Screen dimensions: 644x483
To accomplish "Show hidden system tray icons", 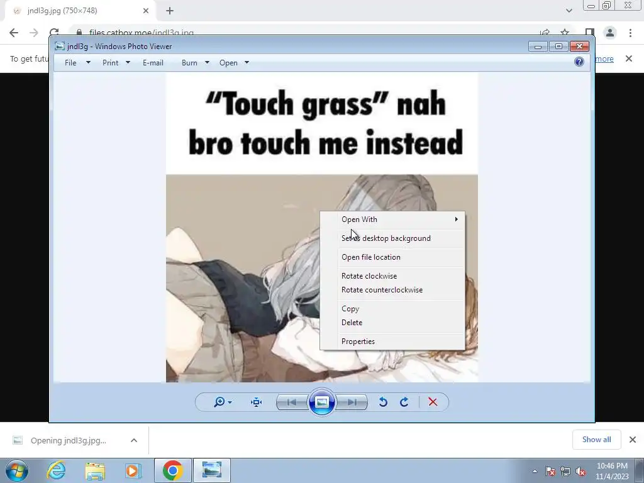I will 535,471.
